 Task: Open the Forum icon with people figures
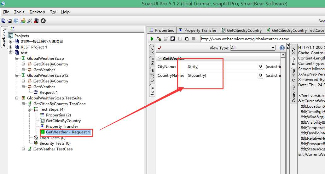[23, 21]
